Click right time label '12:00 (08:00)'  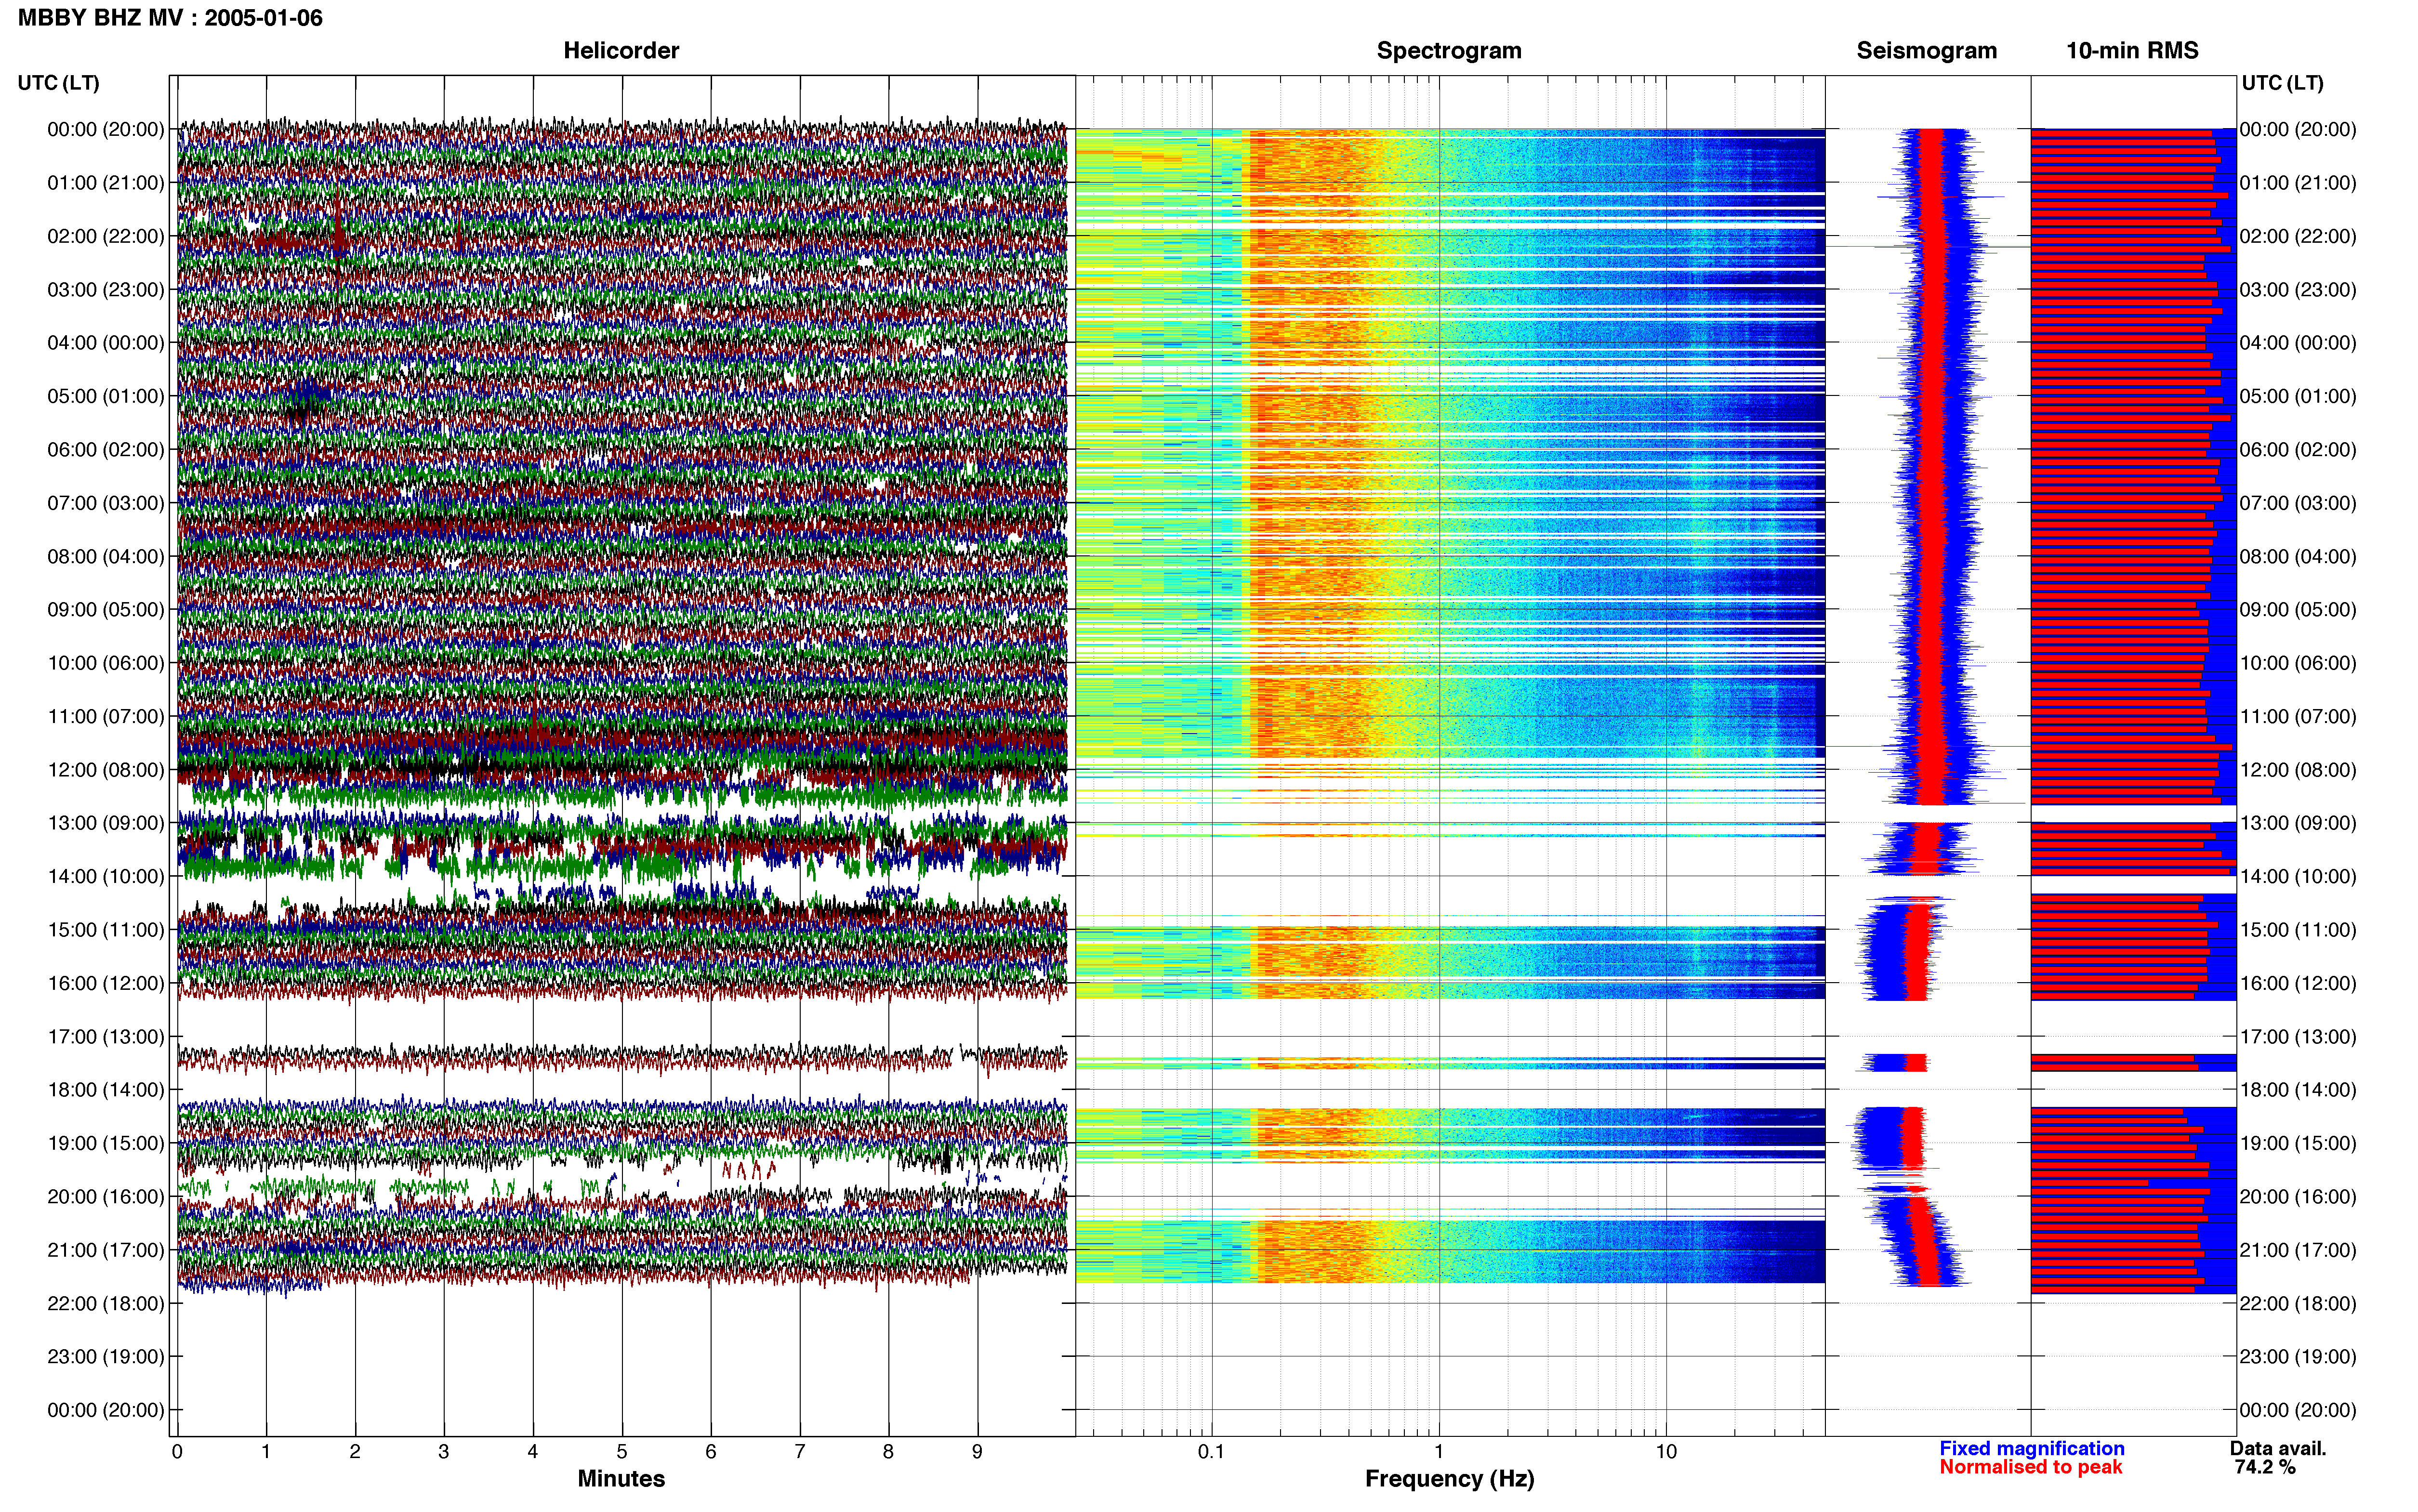pos(2298,770)
